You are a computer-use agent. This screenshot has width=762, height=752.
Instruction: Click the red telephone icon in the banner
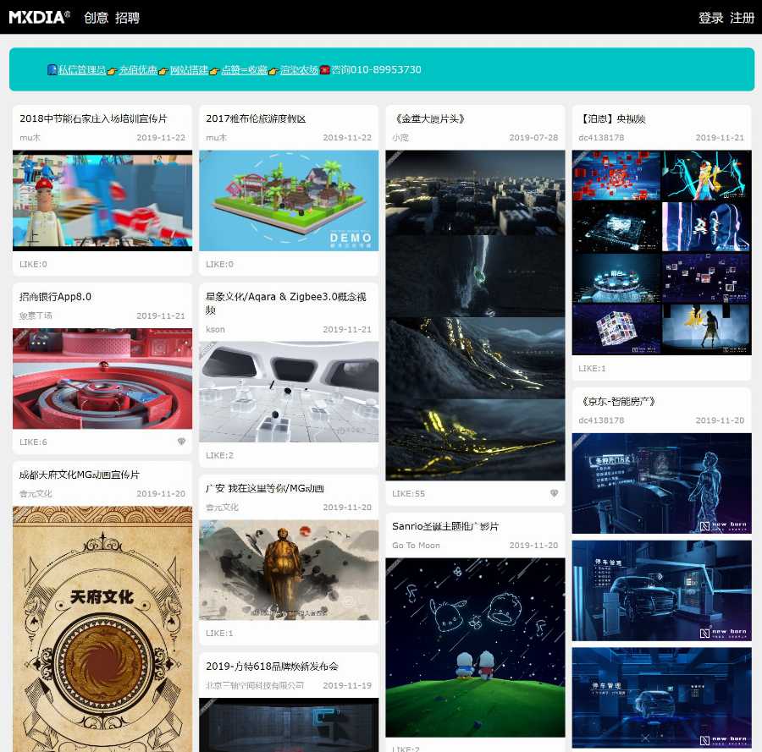pyautogui.click(x=325, y=70)
